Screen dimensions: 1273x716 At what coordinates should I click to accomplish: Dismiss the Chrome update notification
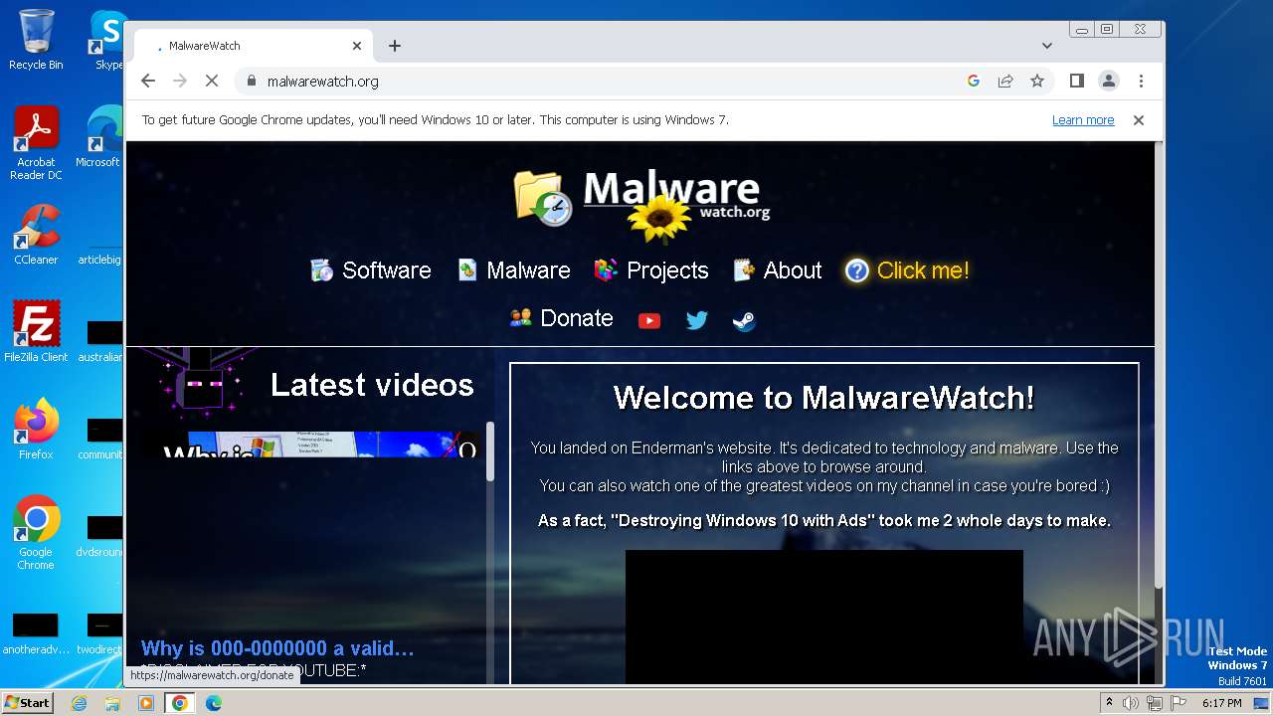(x=1139, y=120)
